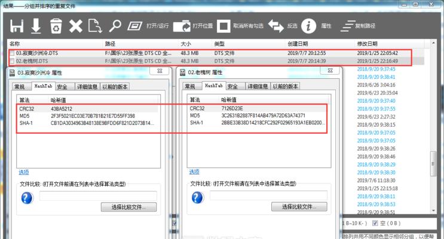Screen dimensions: 444x239
Task: Click modified date 2019/1/25 22:15:18
Action: (377, 188)
